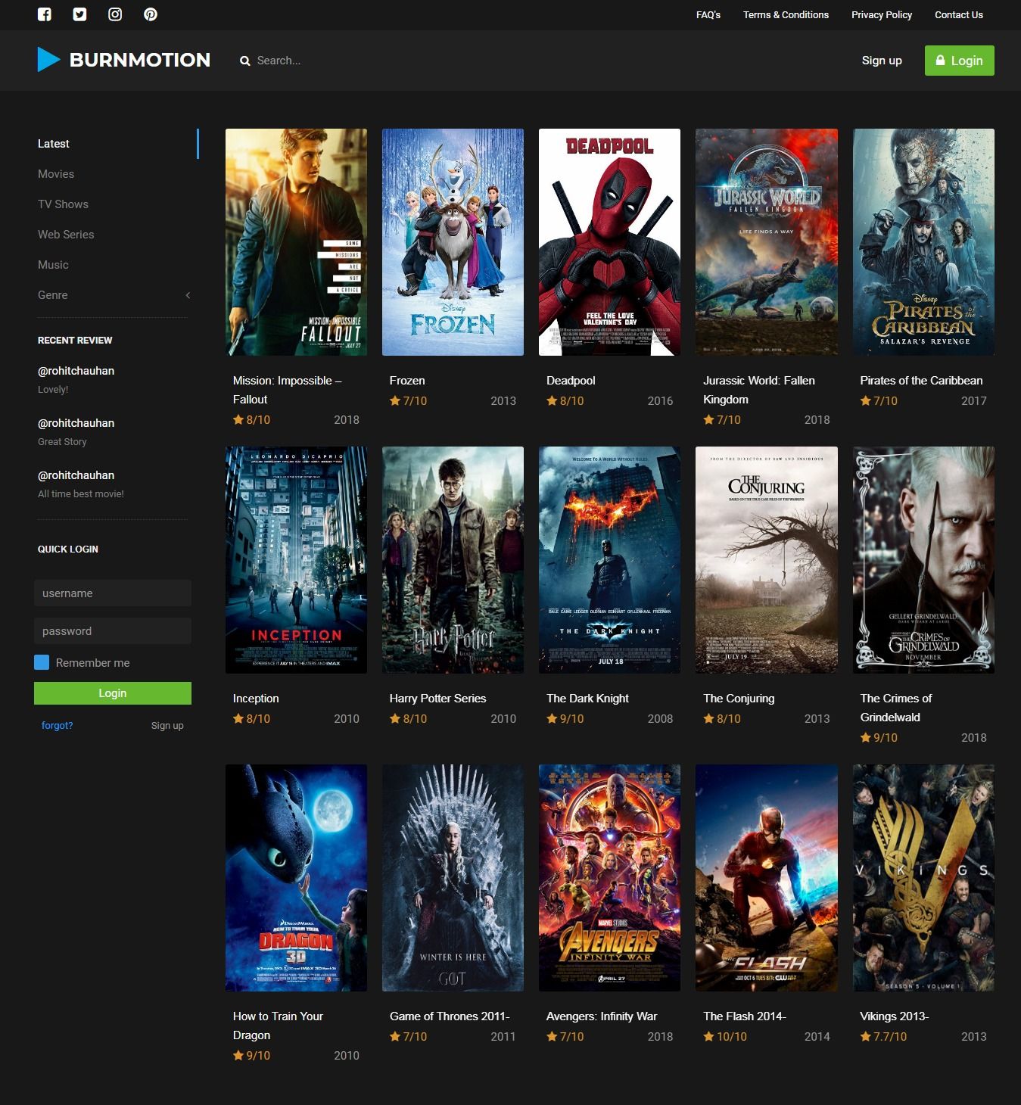Click the star rating icon under Frozen

[x=395, y=400]
